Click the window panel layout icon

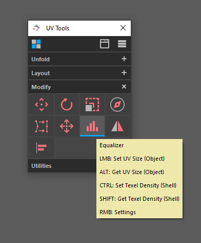[x=105, y=44]
